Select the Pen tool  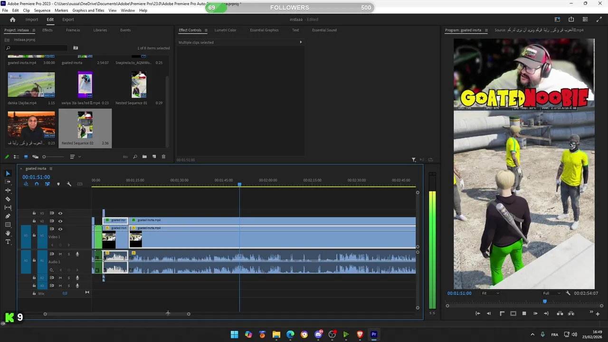pos(8,216)
